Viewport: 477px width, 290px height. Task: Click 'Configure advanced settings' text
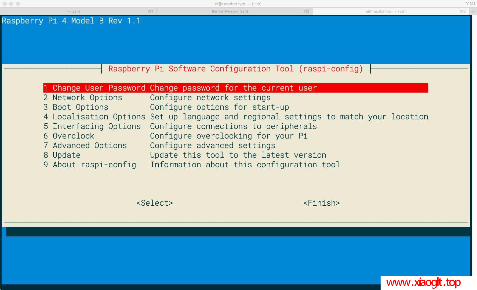(x=213, y=145)
